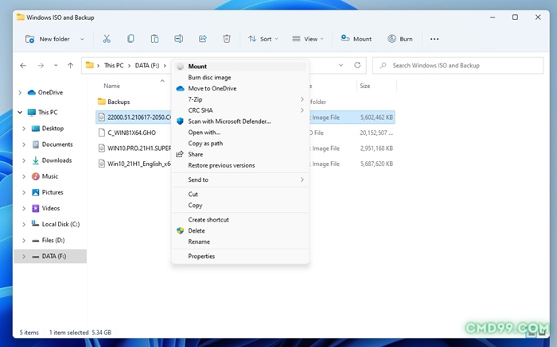Select Rename in the context menu
Viewport: 557px width, 347px height.
(x=240, y=241)
